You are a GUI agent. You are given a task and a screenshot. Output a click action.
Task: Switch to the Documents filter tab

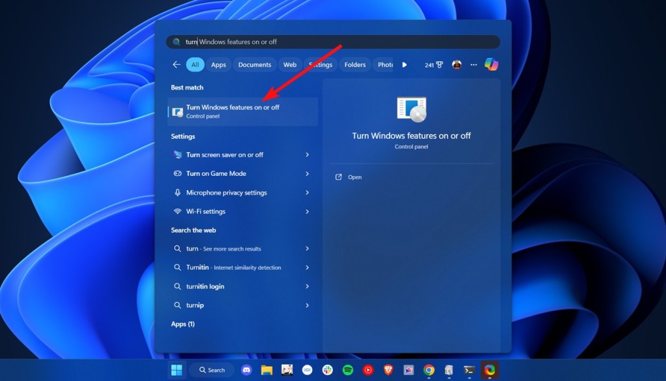254,64
